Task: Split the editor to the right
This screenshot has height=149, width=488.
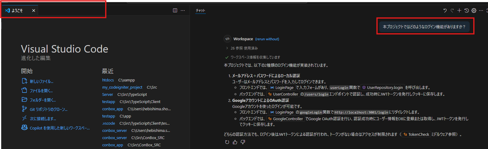Action: [175, 11]
